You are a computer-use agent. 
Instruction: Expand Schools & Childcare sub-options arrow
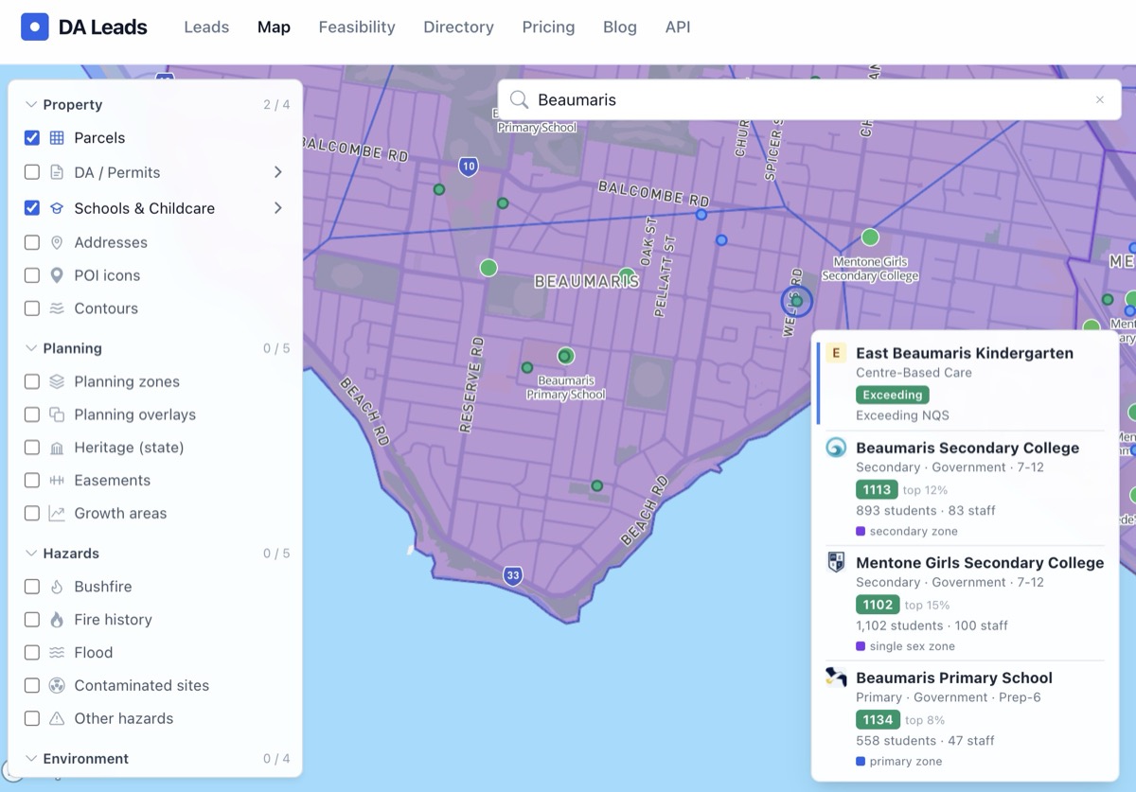click(278, 208)
